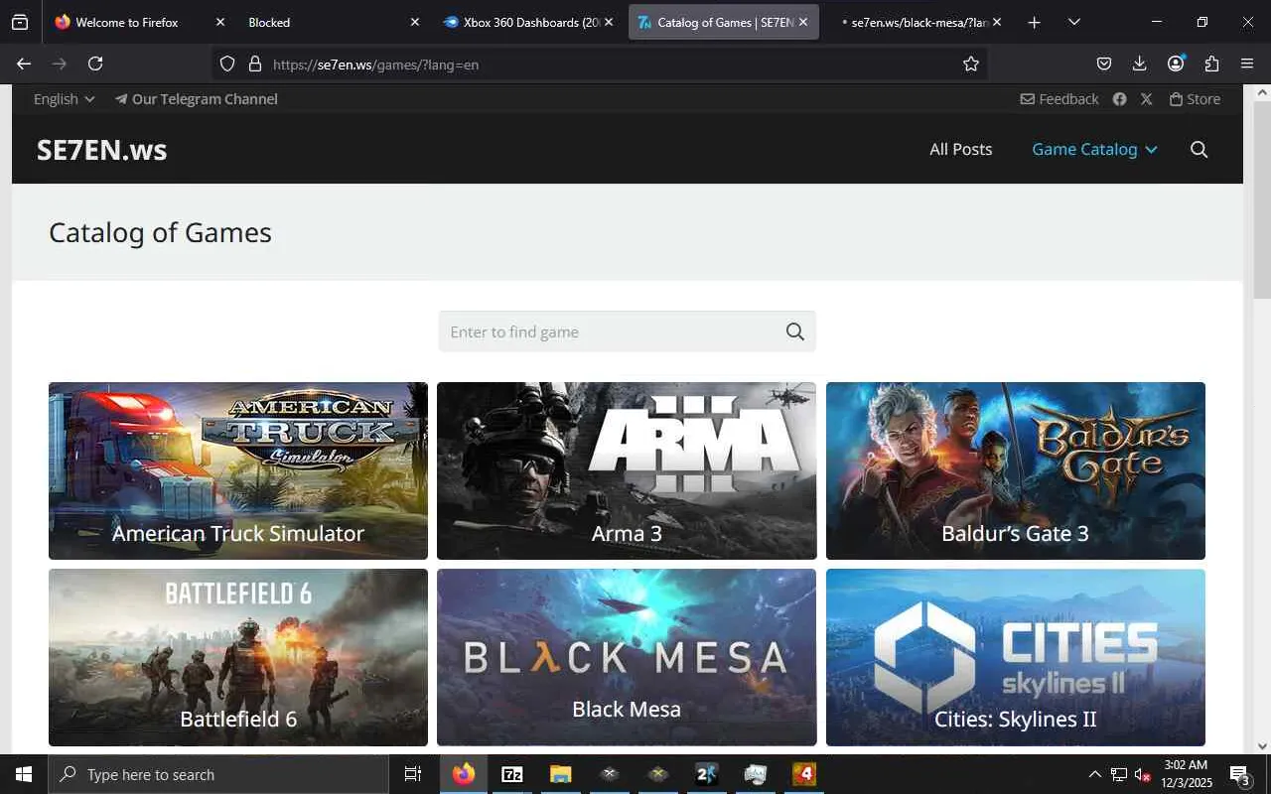This screenshot has height=794, width=1271.
Task: Open the Firefox application menu
Action: click(1247, 64)
